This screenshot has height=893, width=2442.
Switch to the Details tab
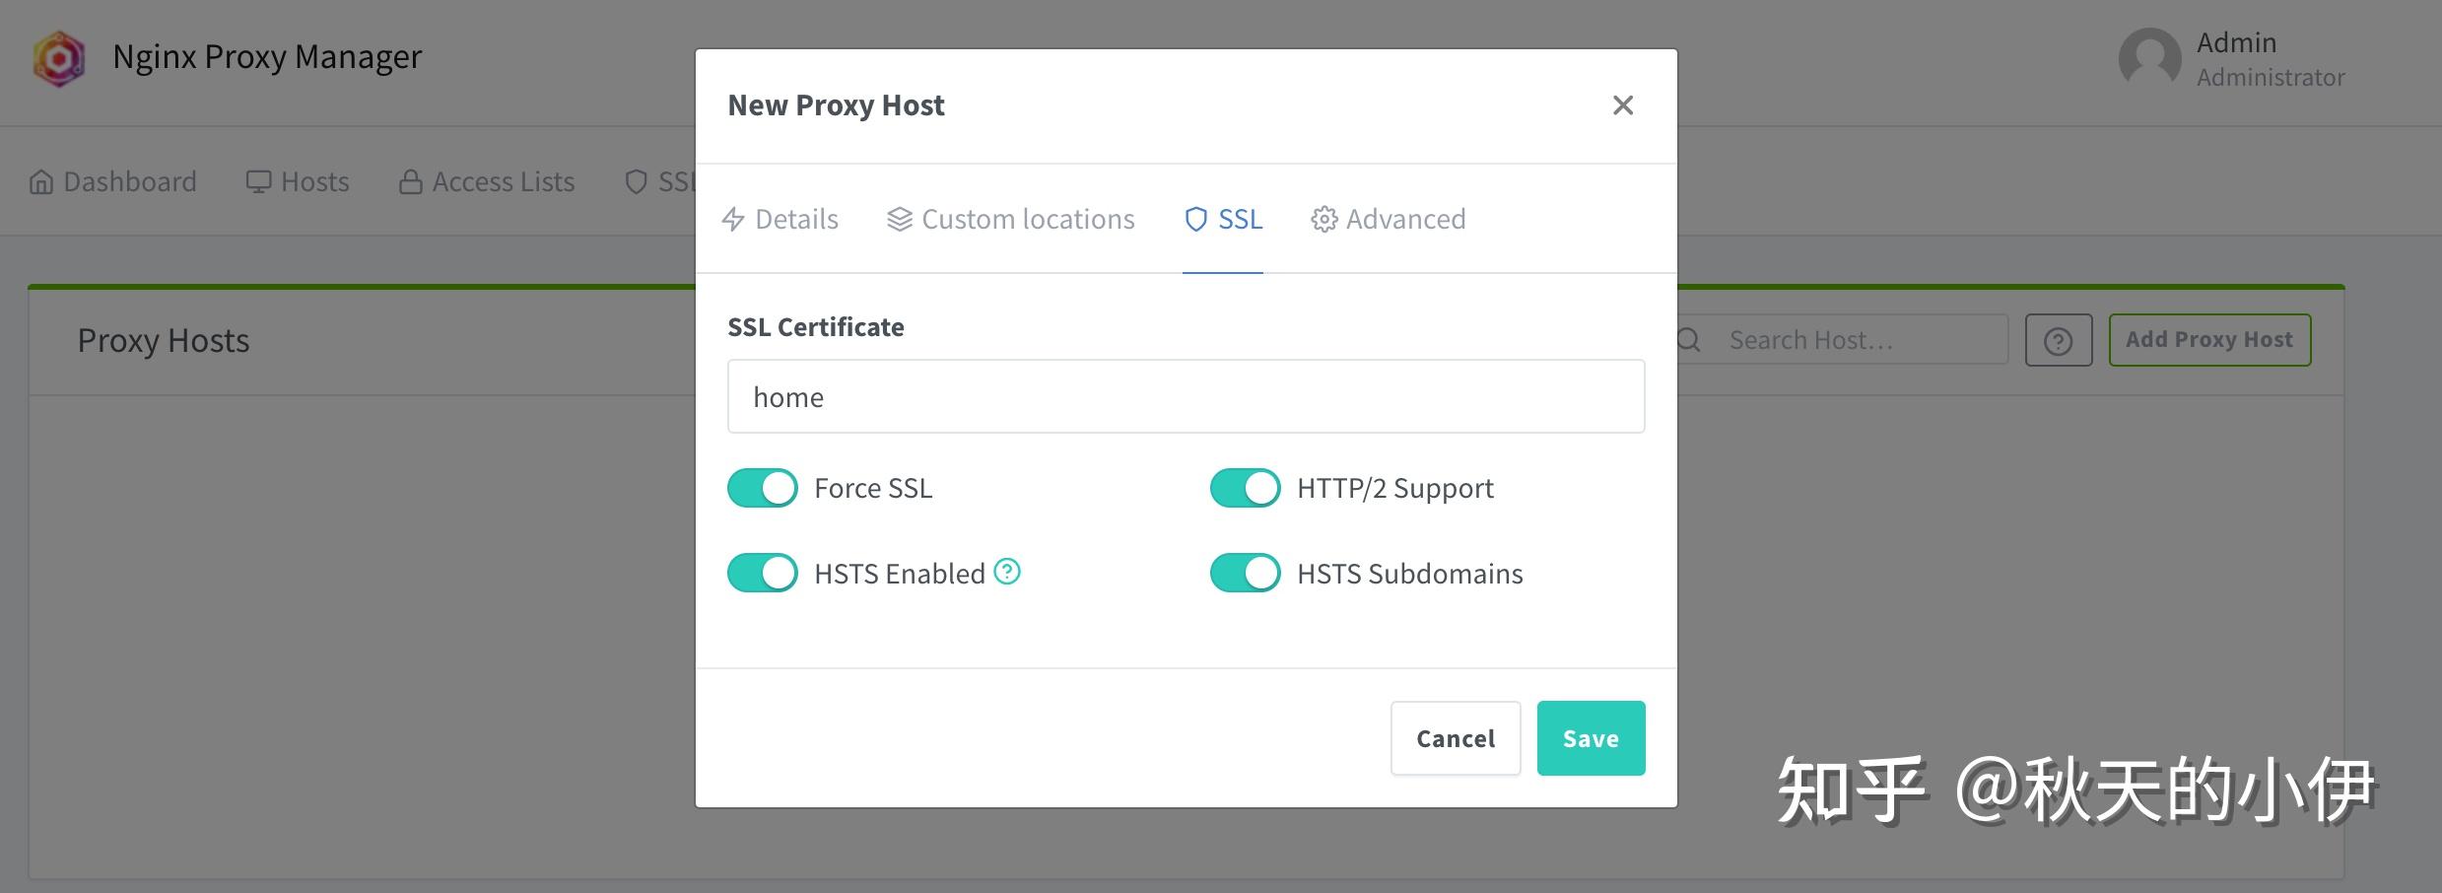click(x=780, y=219)
